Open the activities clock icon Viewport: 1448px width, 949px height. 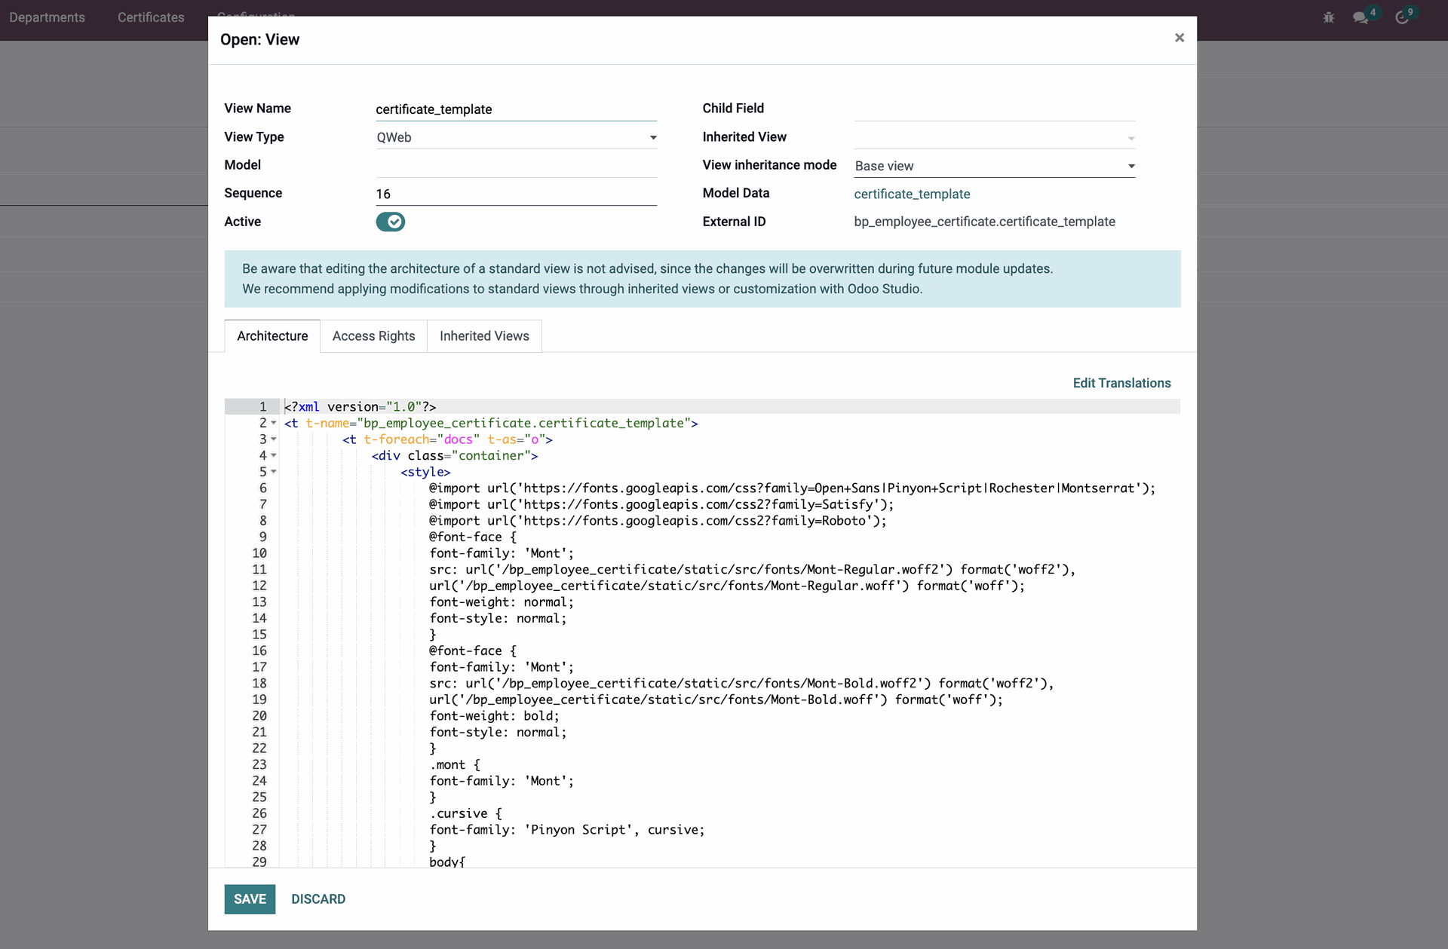pos(1402,17)
